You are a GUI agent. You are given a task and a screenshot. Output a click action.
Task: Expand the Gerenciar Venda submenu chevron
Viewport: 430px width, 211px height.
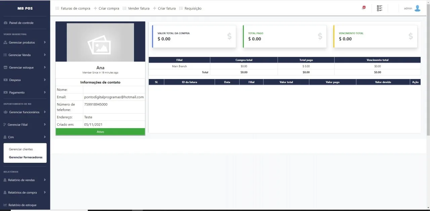pos(45,55)
